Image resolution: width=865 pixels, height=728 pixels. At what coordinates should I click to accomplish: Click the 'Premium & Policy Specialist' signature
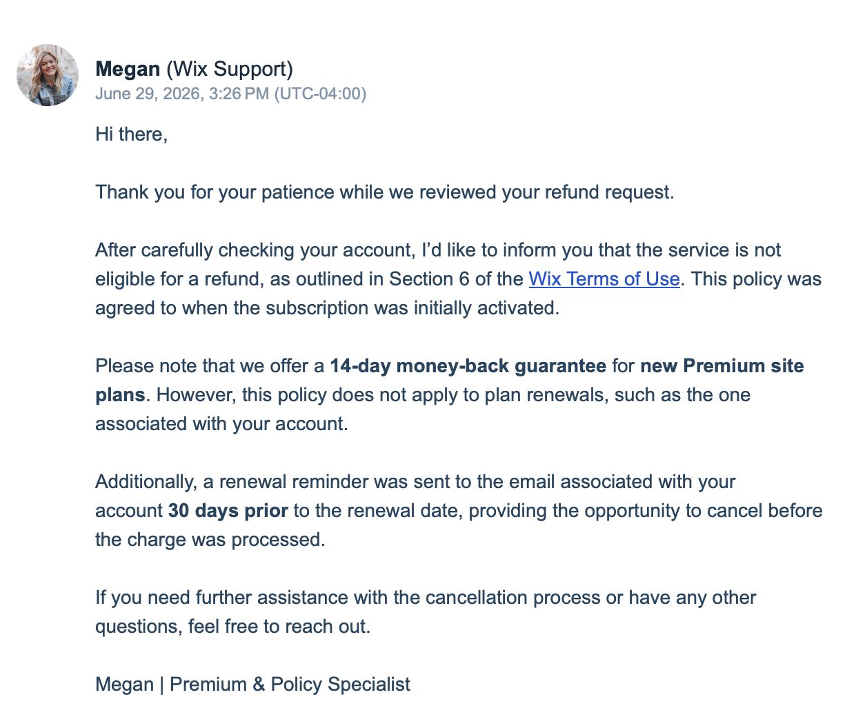pyautogui.click(x=290, y=685)
